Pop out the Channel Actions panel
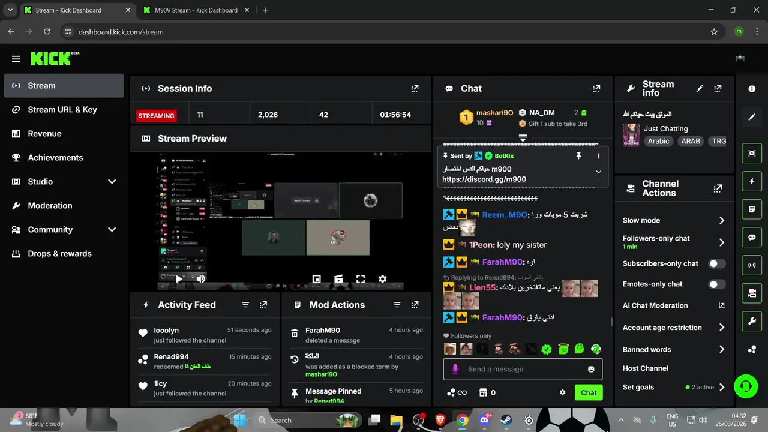Image resolution: width=768 pixels, height=432 pixels. [x=718, y=188]
